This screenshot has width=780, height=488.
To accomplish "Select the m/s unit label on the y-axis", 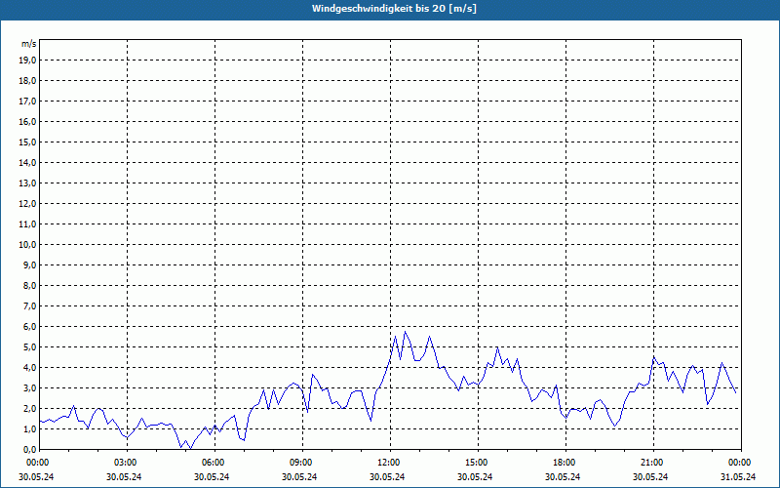I will click(x=29, y=44).
